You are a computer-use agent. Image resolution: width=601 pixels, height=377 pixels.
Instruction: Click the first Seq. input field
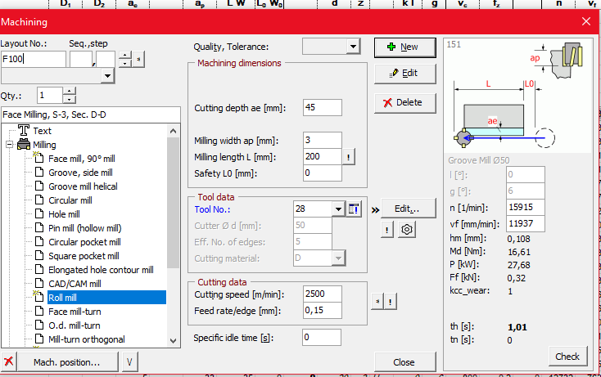click(x=81, y=60)
